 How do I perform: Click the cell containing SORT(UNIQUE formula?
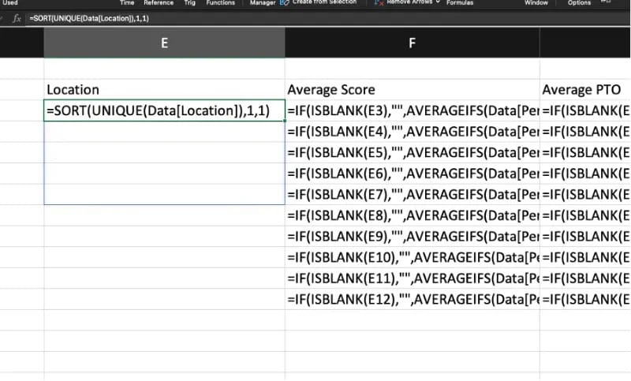[164, 111]
